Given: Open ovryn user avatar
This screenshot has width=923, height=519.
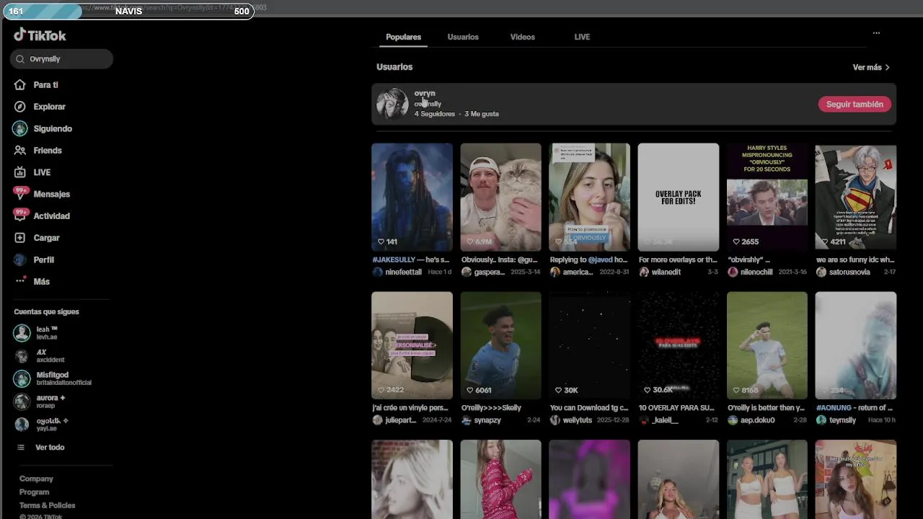Looking at the screenshot, I should [x=392, y=104].
